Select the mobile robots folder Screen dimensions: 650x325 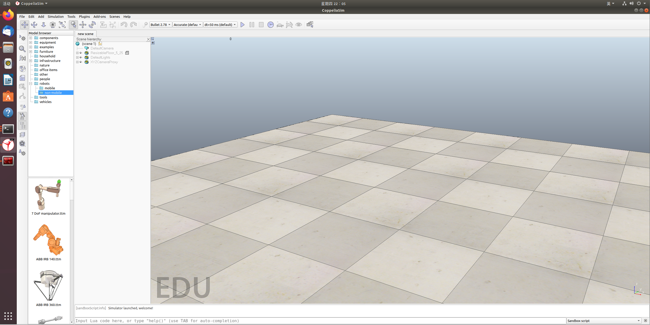[x=50, y=88]
